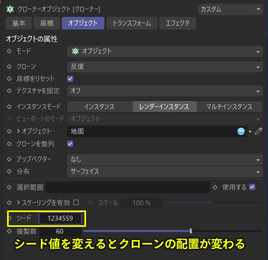Toggle keyframe diamond for 分布
Image resolution: width=268 pixels, height=260 pixels.
tap(9, 172)
